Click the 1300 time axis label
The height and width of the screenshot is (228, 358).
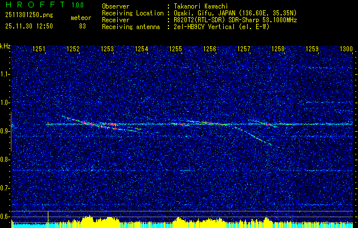click(x=347, y=49)
